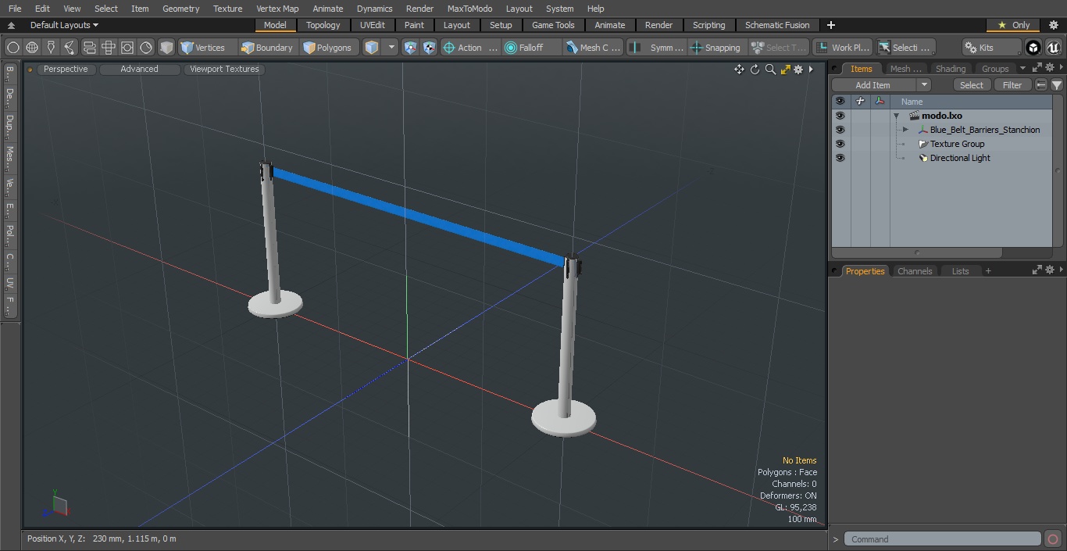
Task: Open the Geometry menu
Action: 180,9
